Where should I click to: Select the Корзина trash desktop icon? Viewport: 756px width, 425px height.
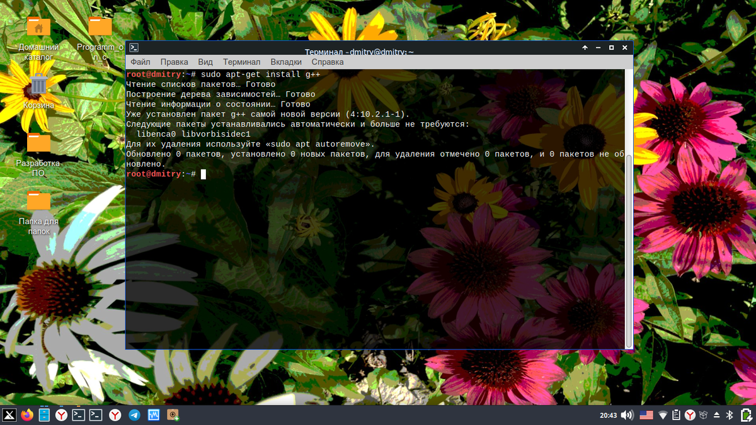38,91
